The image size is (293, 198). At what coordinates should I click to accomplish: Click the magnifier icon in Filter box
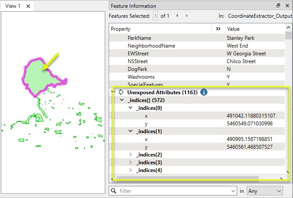(114, 191)
